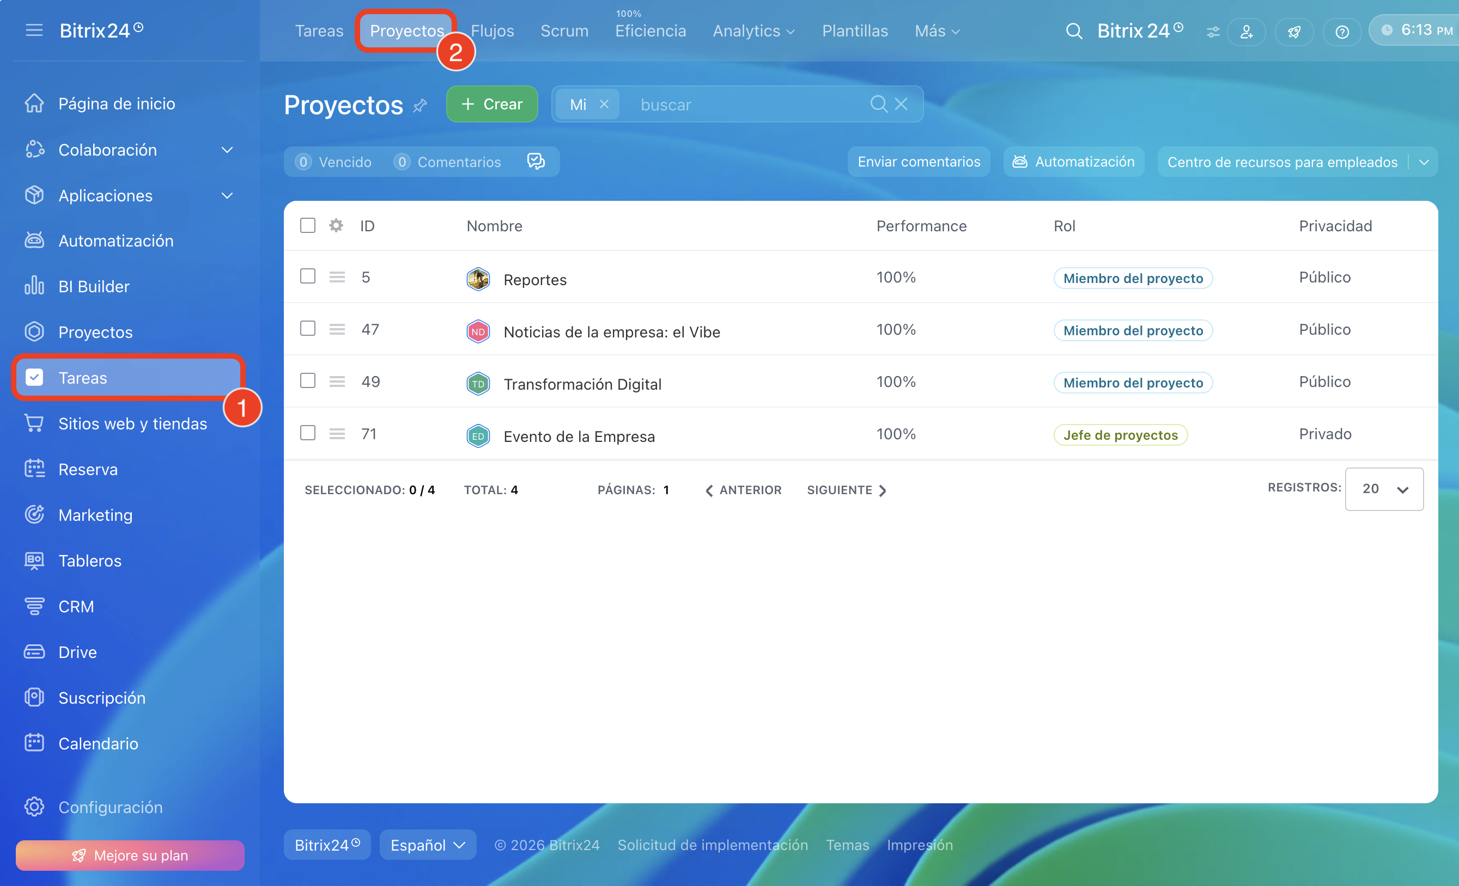Open BI Builder chart icon

coord(34,286)
